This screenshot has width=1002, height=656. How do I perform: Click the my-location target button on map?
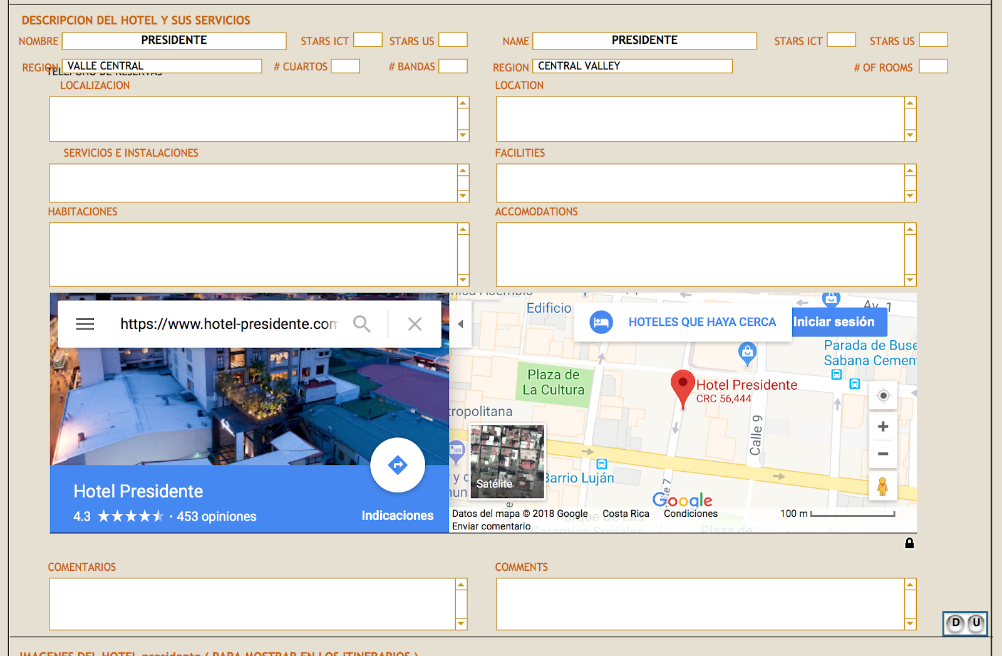click(x=883, y=396)
